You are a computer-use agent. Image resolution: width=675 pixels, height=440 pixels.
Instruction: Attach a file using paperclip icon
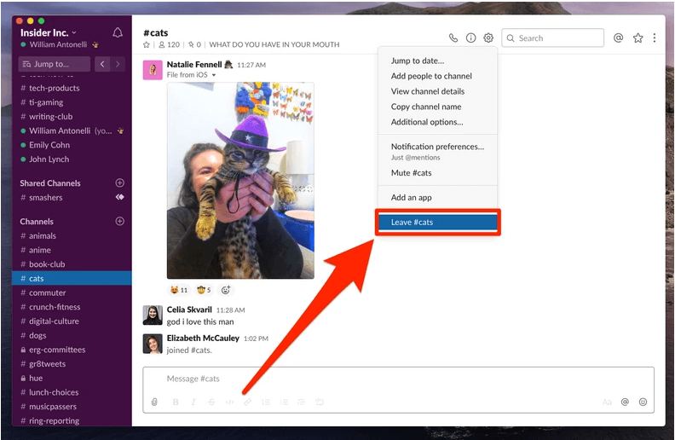[x=154, y=402]
